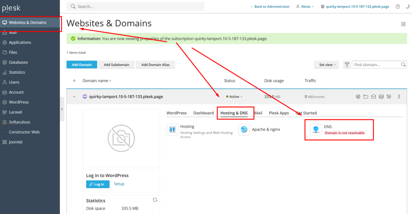Collapse the left navigation sidebar handle
This screenshot has height=214, width=412.
62,109
